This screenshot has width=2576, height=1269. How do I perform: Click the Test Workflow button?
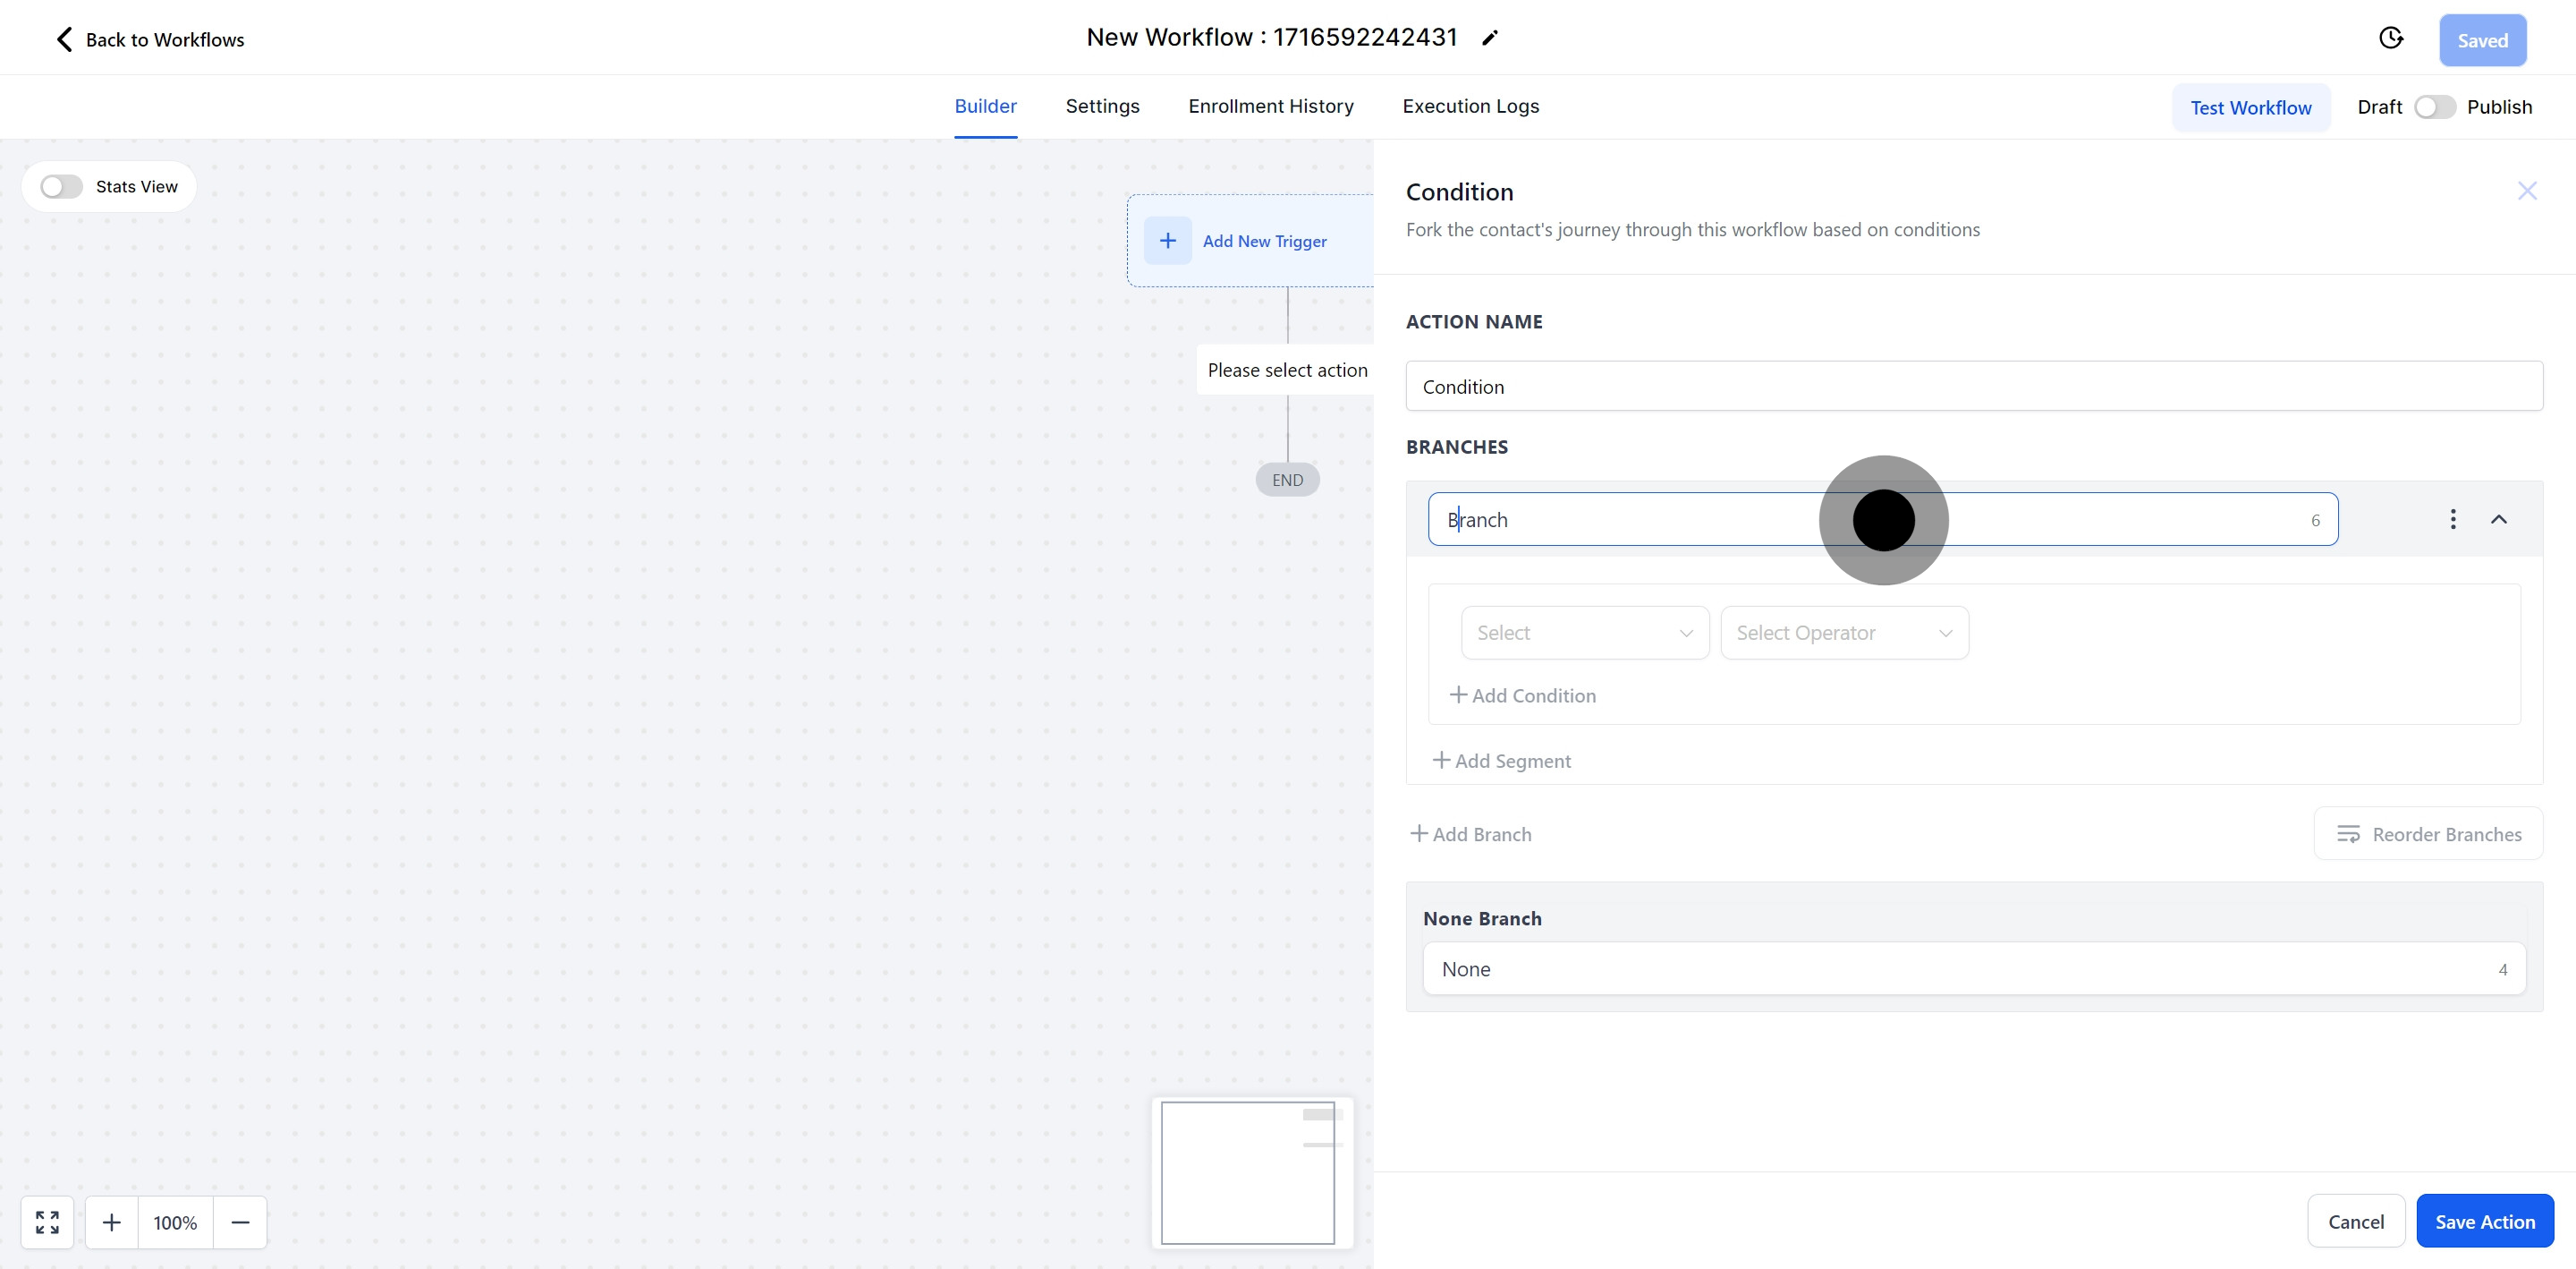point(2250,108)
